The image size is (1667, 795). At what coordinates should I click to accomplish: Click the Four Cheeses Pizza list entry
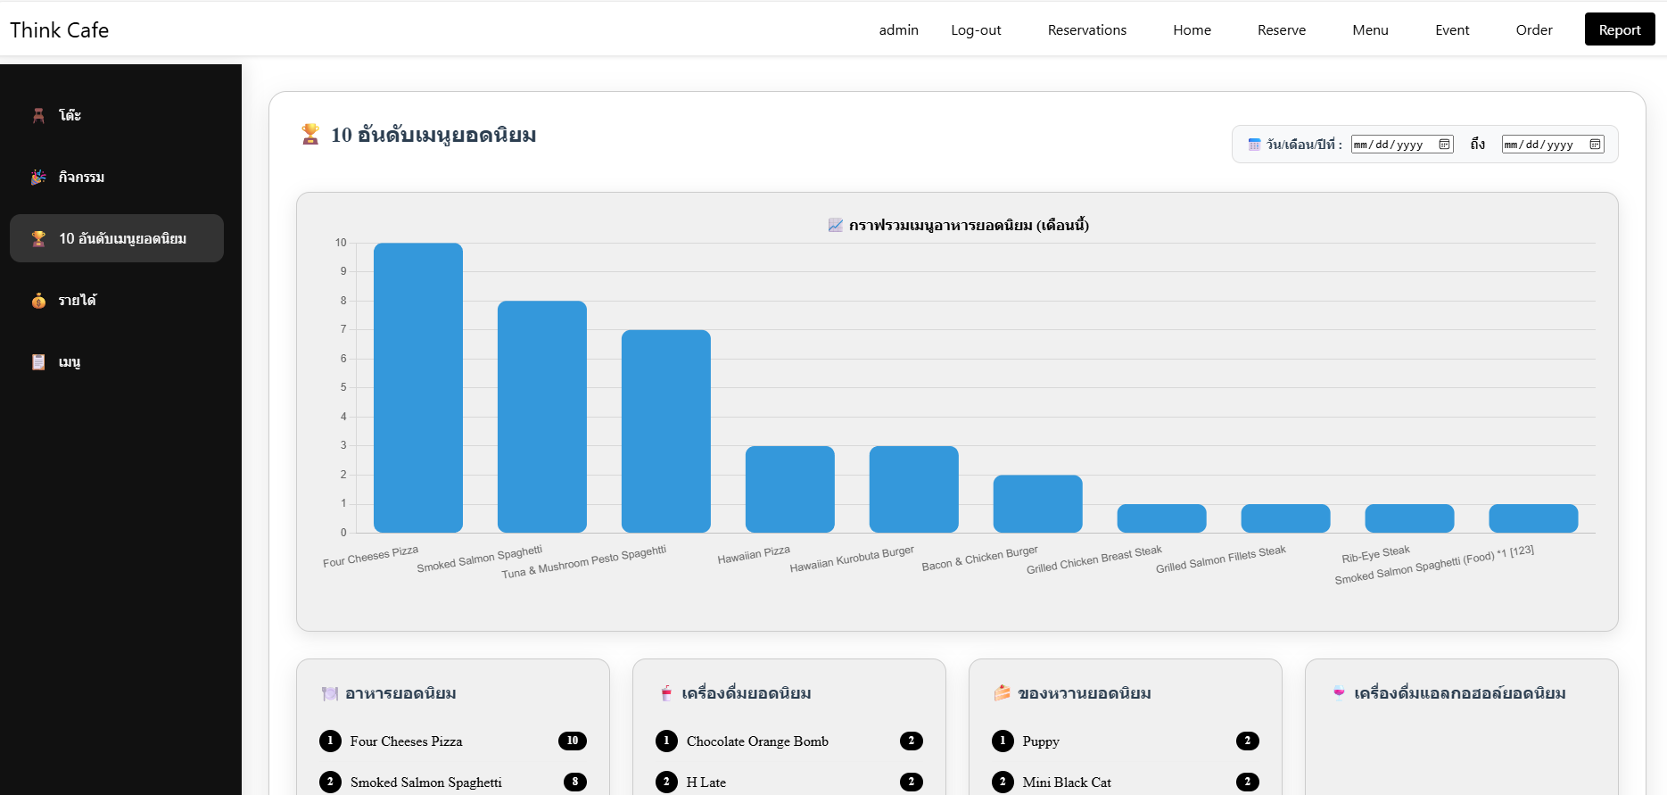coord(453,741)
